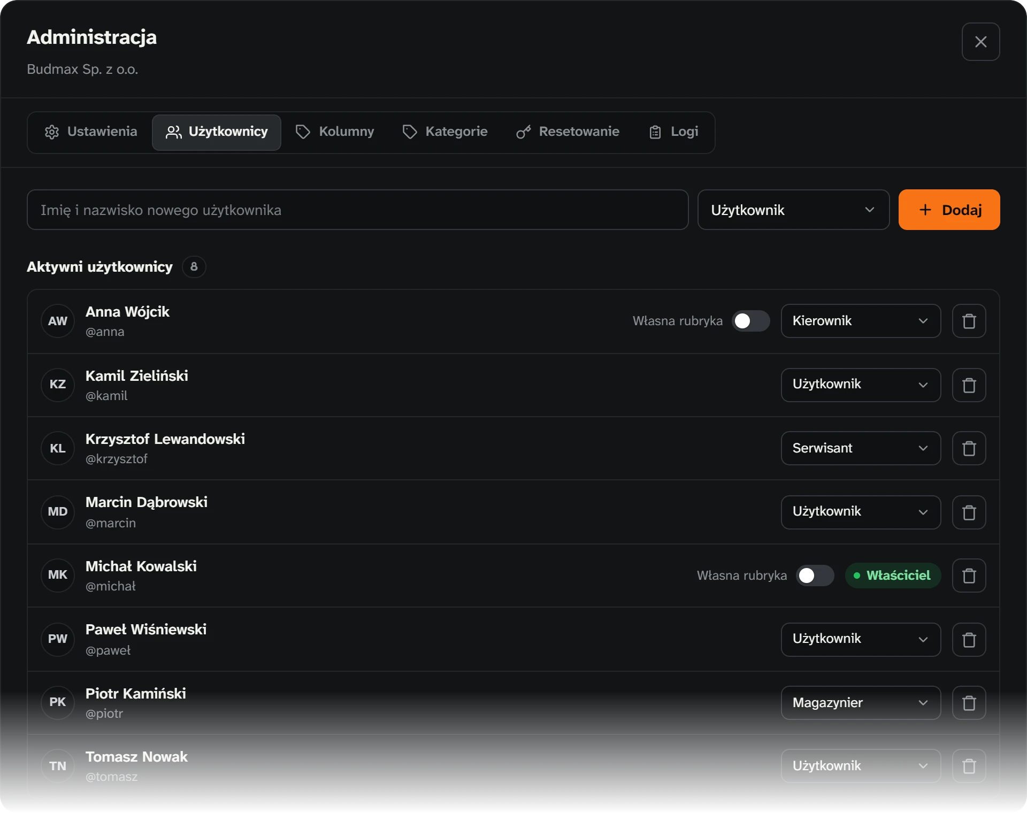
Task: Open Marcin Dąbrowski's role dropdown
Action: point(861,512)
